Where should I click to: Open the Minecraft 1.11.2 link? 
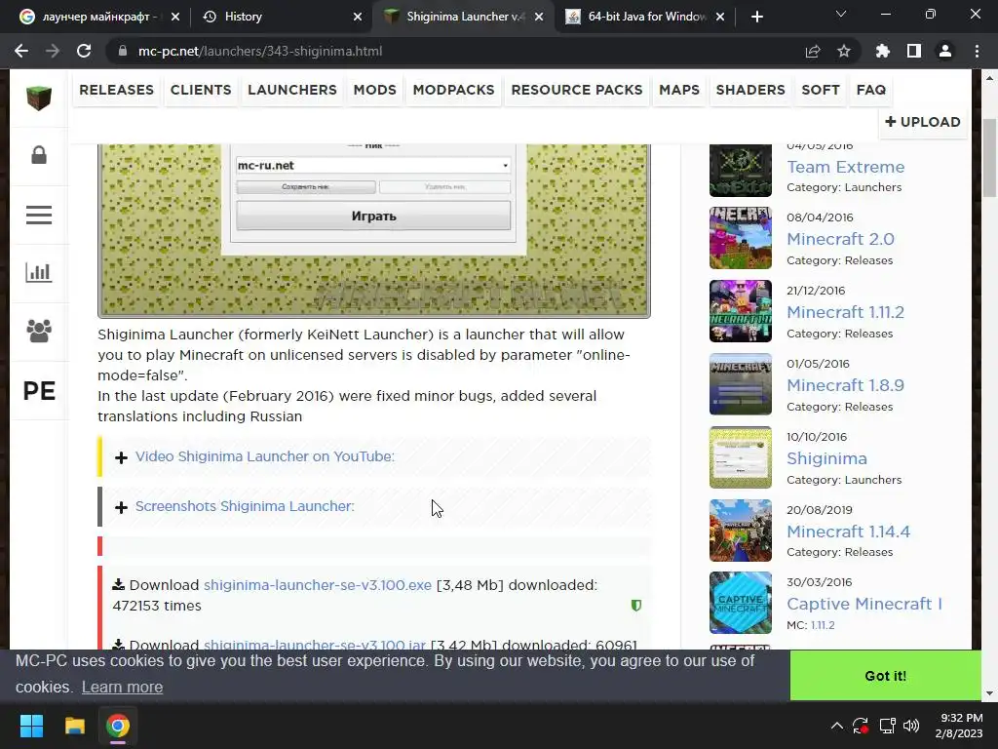(x=845, y=312)
